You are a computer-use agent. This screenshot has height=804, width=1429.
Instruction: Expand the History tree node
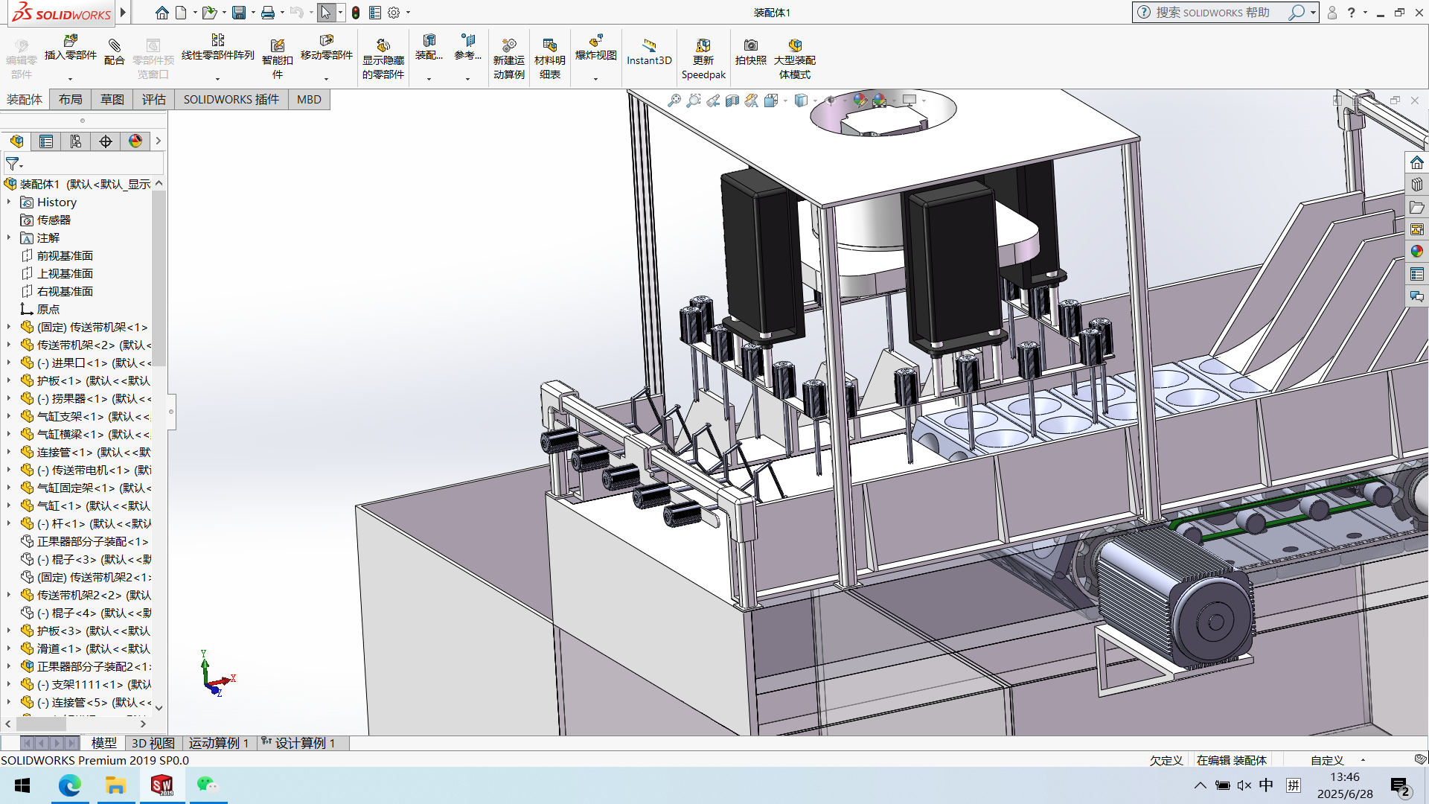9,202
